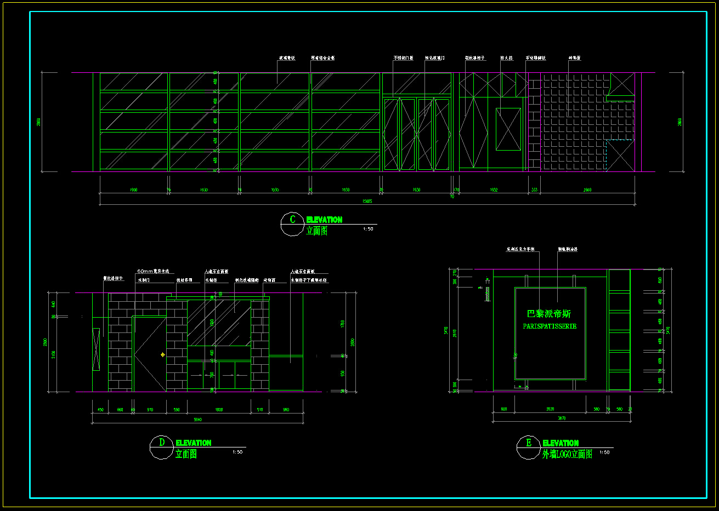Click the ELEVATION title beside marker C
Screen dimensions: 719x511
click(x=324, y=220)
